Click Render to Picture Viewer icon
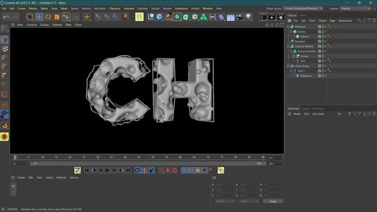Image resolution: width=377 pixels, height=212 pixels. click(272, 17)
